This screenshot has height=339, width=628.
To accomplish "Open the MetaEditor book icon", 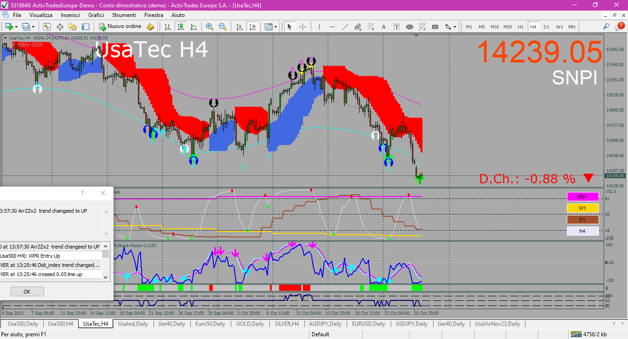I will pos(150,27).
